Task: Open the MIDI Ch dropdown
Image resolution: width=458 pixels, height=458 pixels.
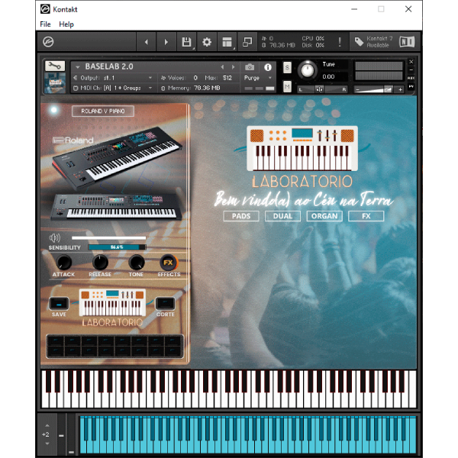Action: tap(112, 88)
